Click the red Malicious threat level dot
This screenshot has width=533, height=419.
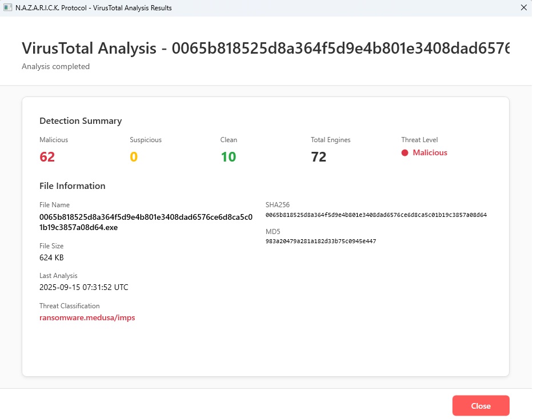pos(406,152)
